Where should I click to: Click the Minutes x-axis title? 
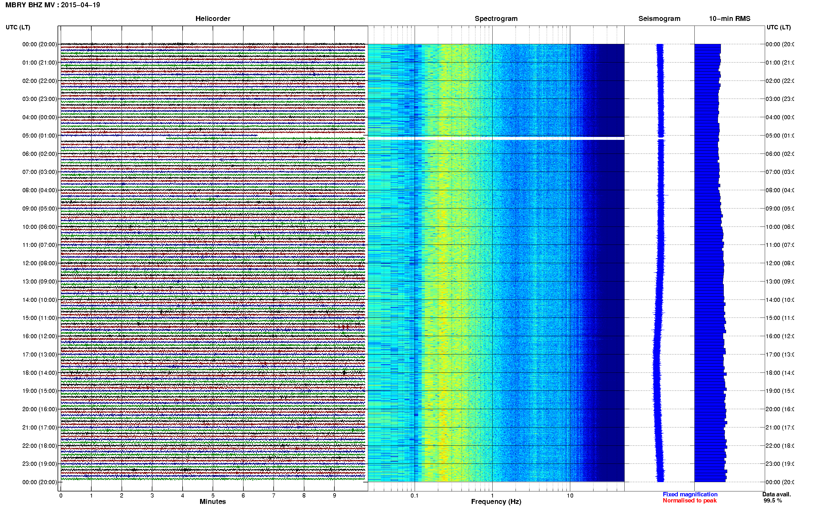[213, 502]
